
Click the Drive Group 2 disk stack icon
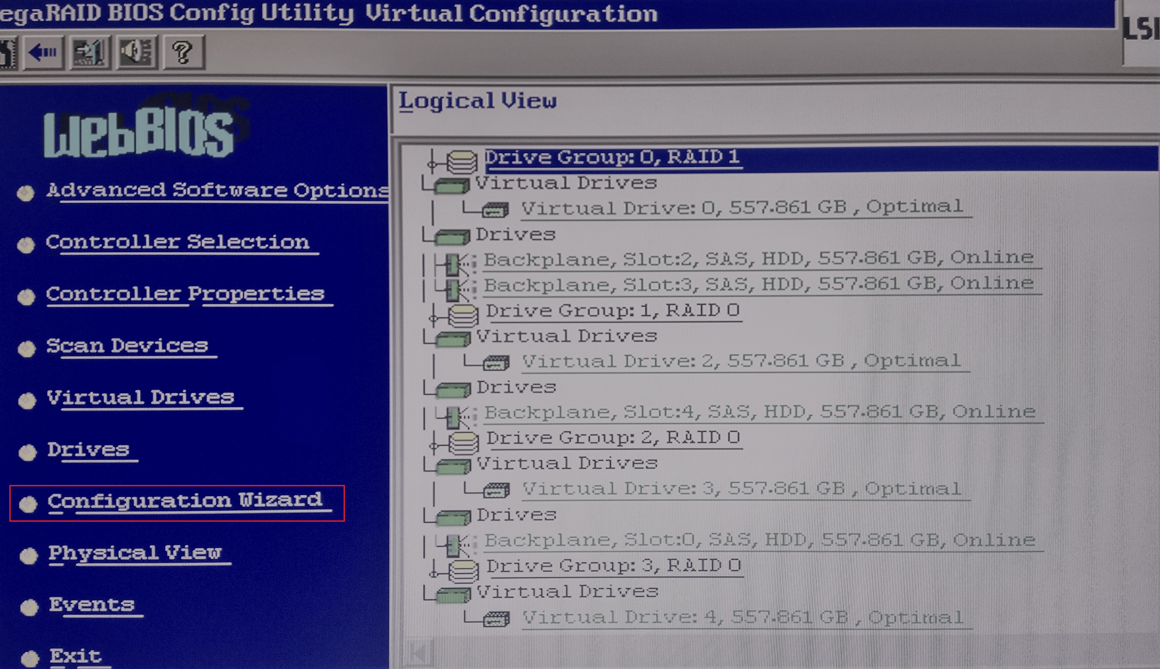point(463,442)
